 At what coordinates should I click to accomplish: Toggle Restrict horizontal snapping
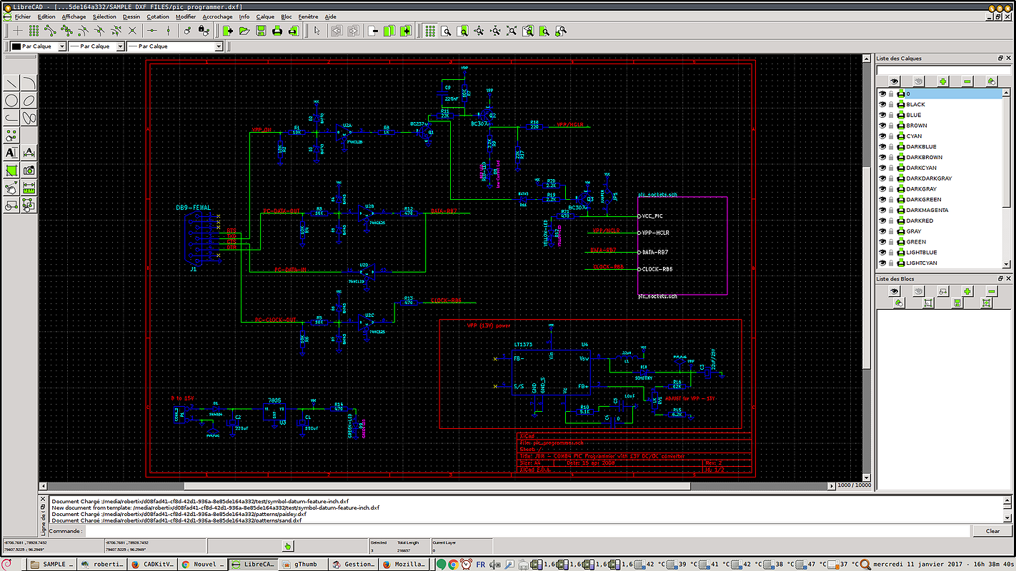pyautogui.click(x=151, y=31)
